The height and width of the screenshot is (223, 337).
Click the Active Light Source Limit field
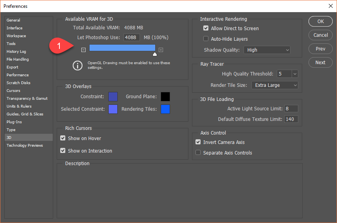(291, 109)
